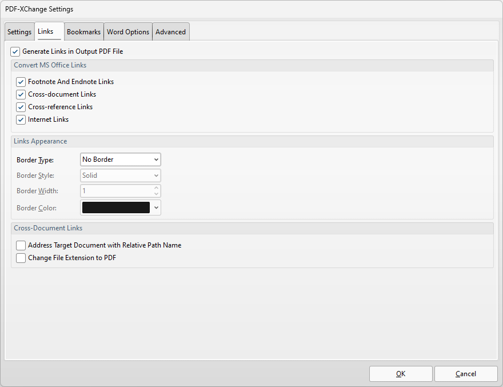The width and height of the screenshot is (503, 387).
Task: Open the Bookmarks tab
Action: pyautogui.click(x=83, y=32)
